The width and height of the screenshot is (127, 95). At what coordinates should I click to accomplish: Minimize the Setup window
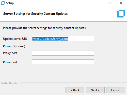coord(98,3)
